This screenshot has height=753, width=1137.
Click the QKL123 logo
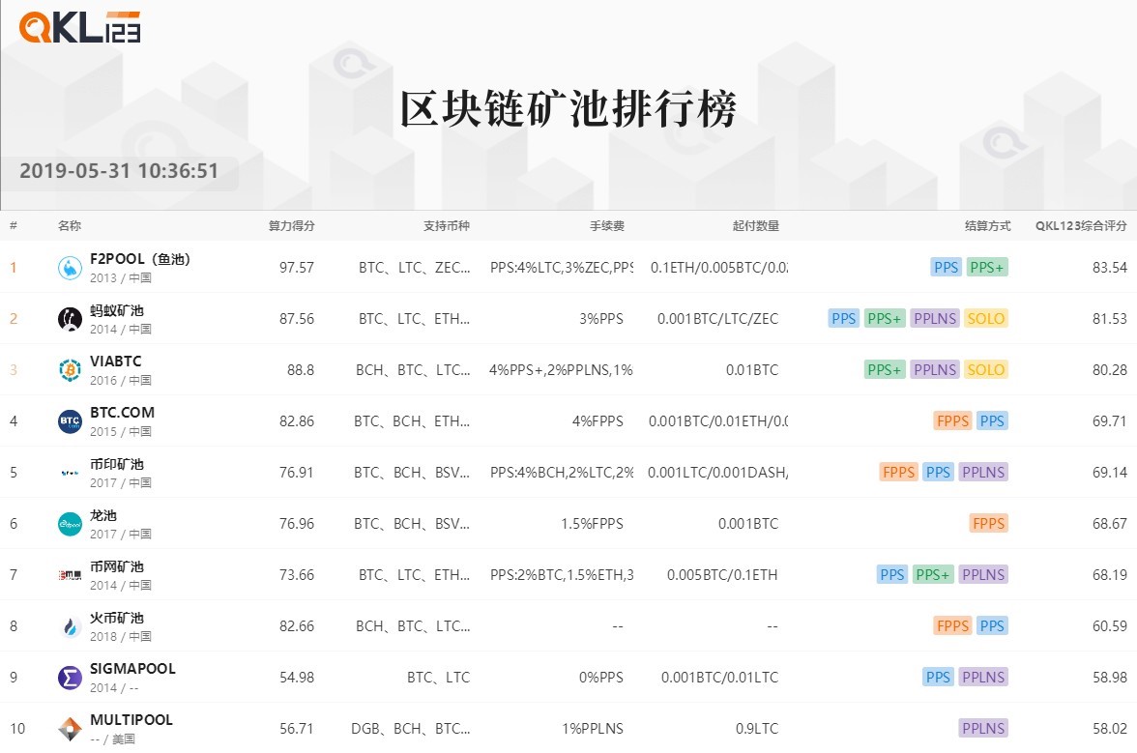tap(79, 27)
